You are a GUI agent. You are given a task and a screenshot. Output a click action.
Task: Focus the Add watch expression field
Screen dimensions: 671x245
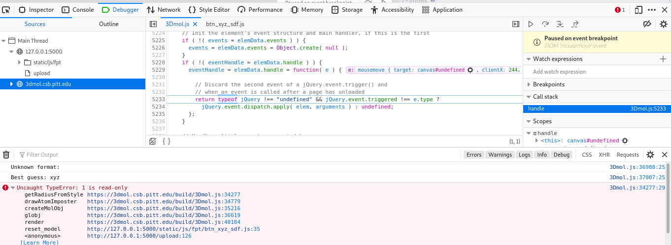597,72
